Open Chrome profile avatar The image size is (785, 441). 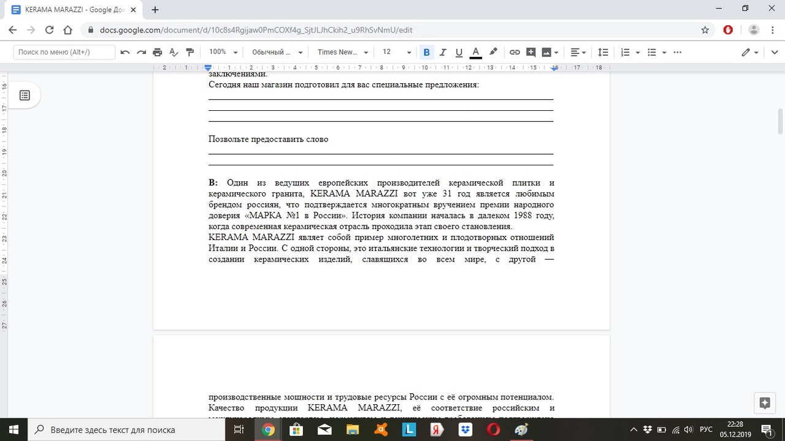pyautogui.click(x=754, y=30)
